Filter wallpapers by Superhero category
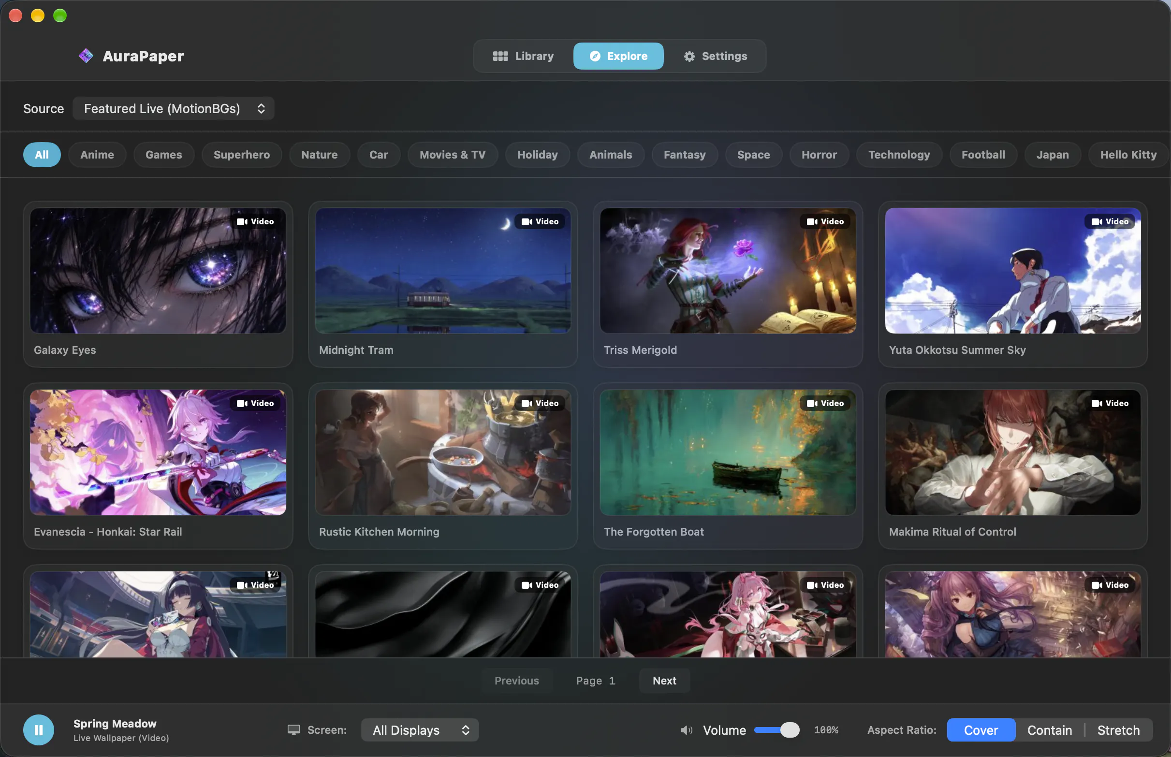 coord(242,155)
